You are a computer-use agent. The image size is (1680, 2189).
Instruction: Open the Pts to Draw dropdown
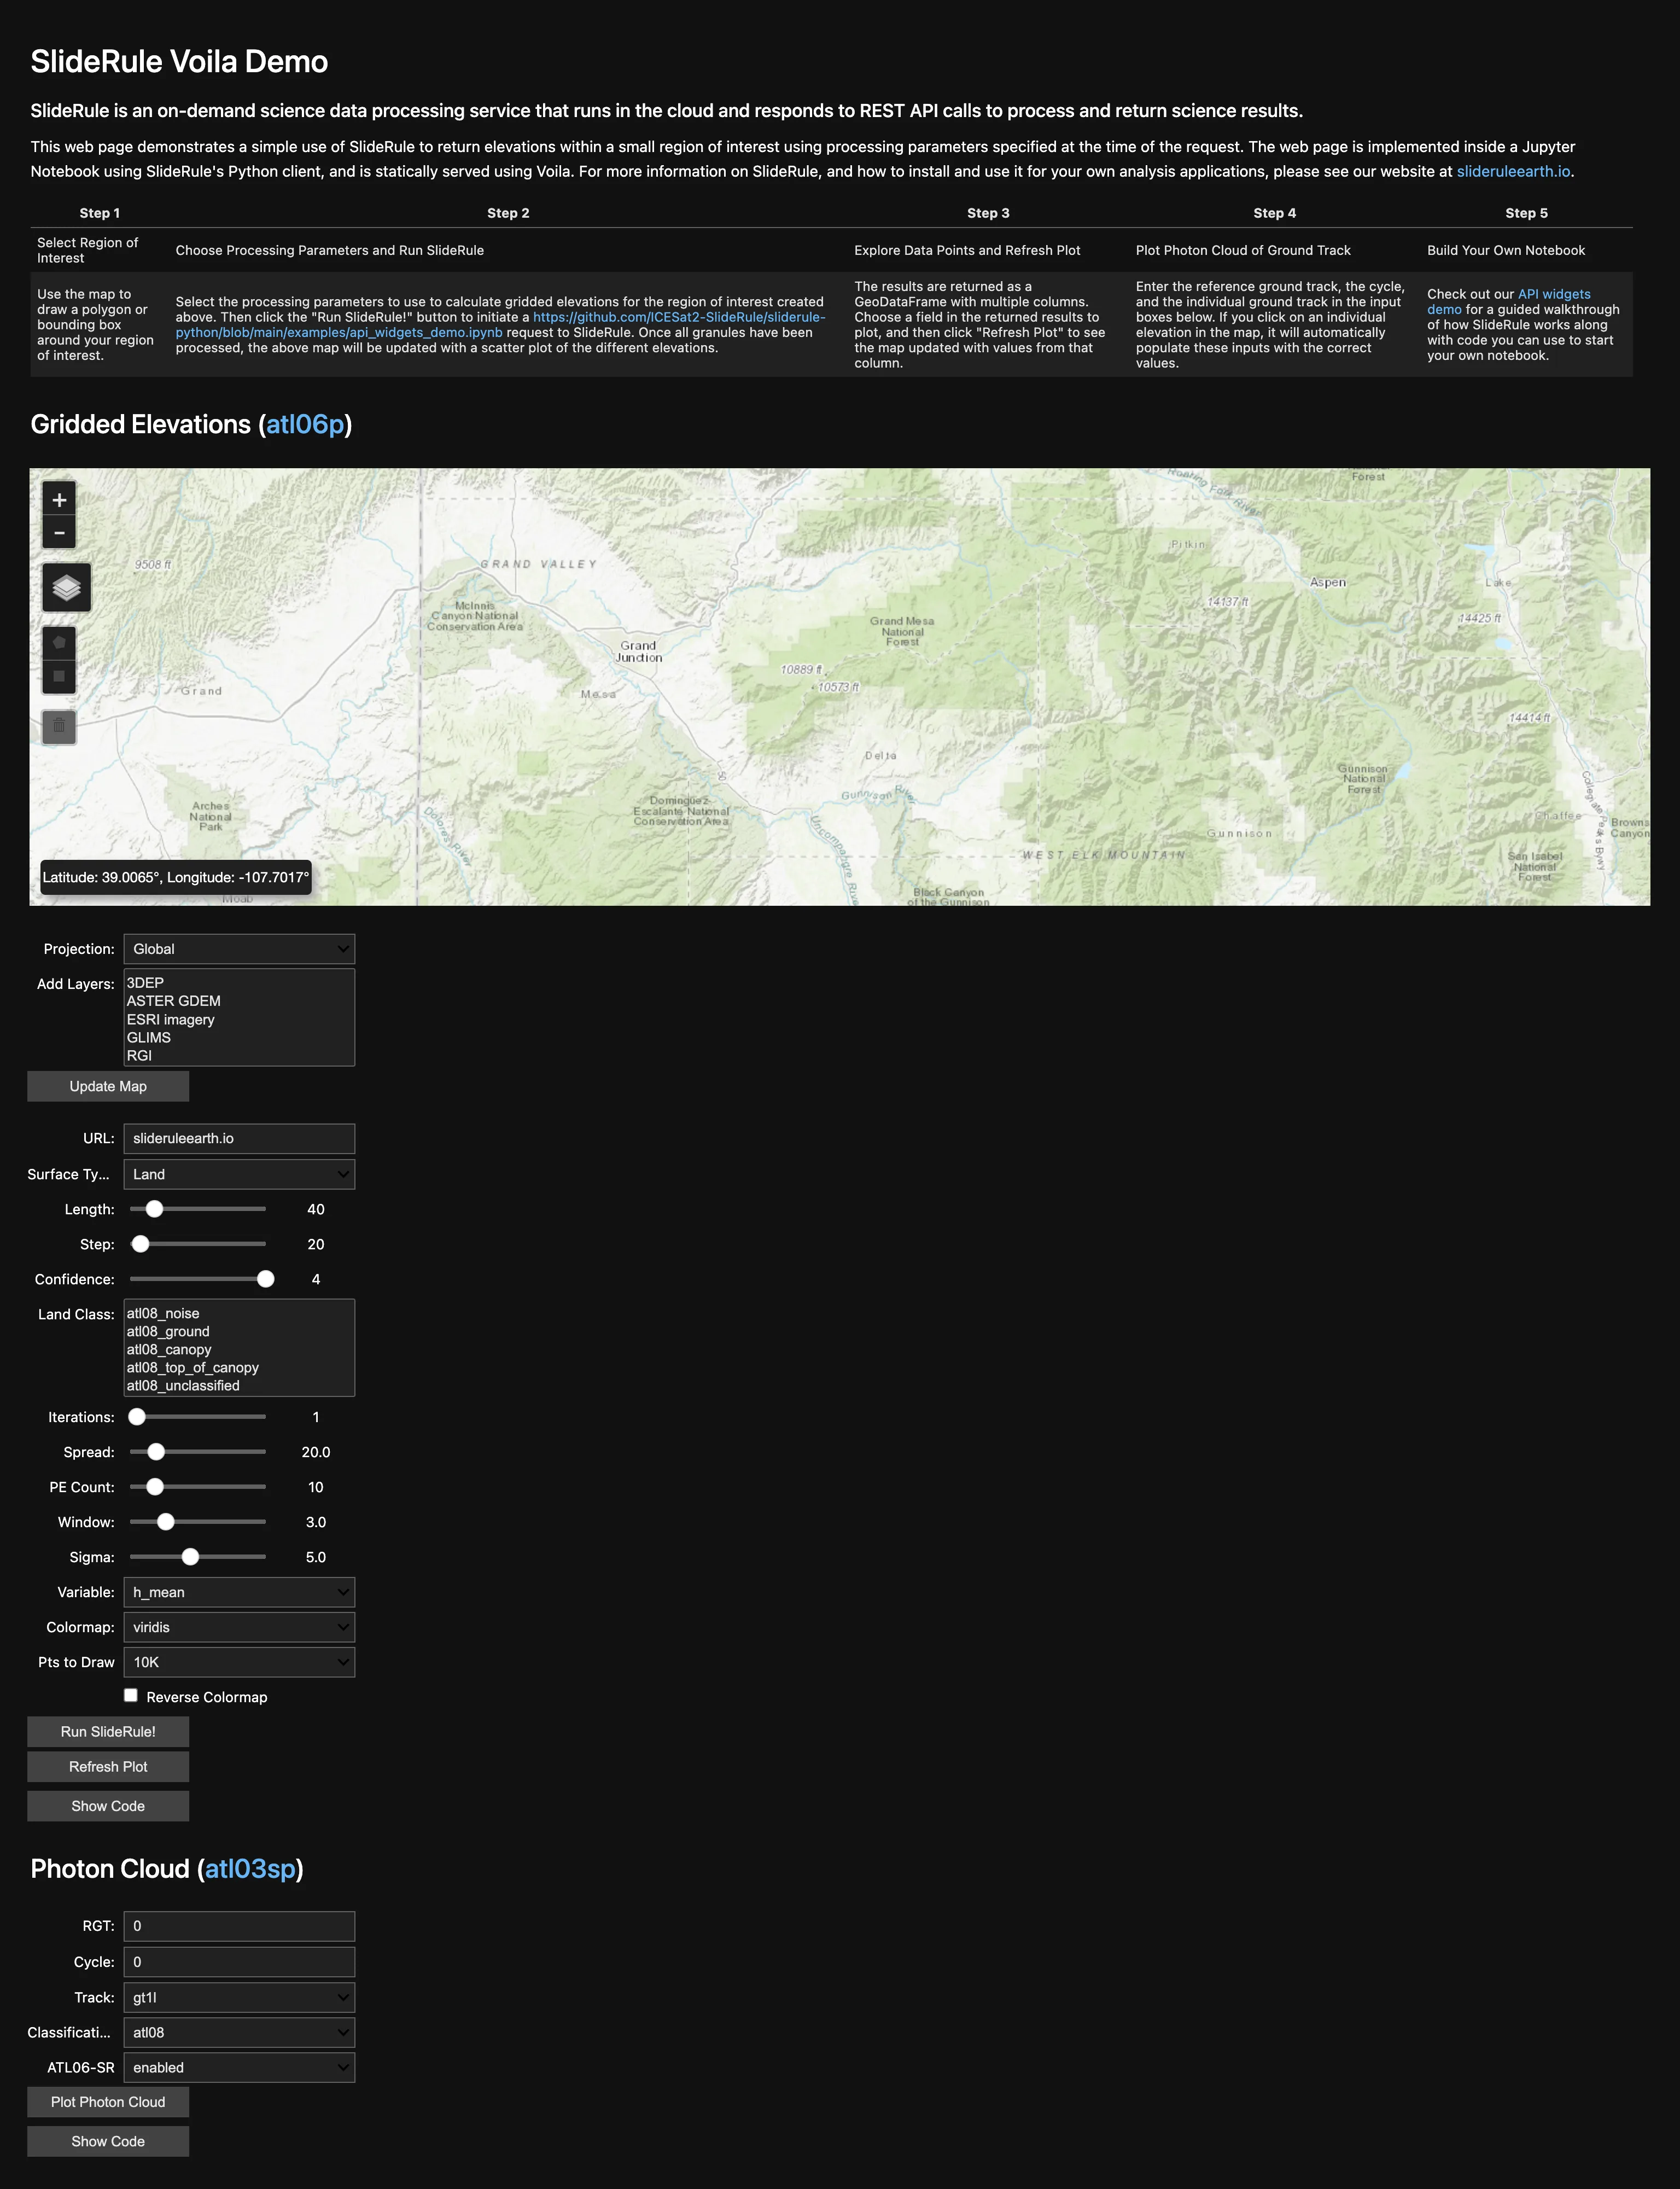(x=239, y=1662)
